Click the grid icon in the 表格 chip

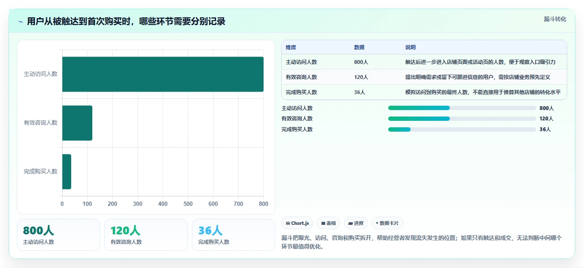click(x=323, y=223)
